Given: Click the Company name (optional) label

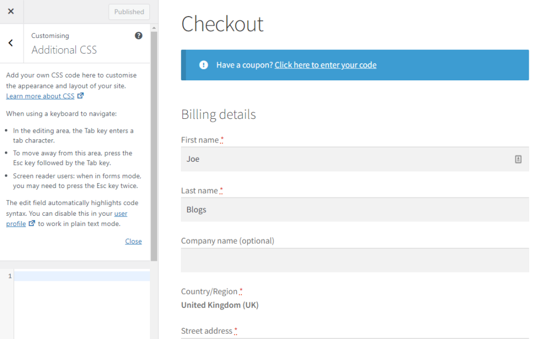Looking at the screenshot, I should (227, 240).
